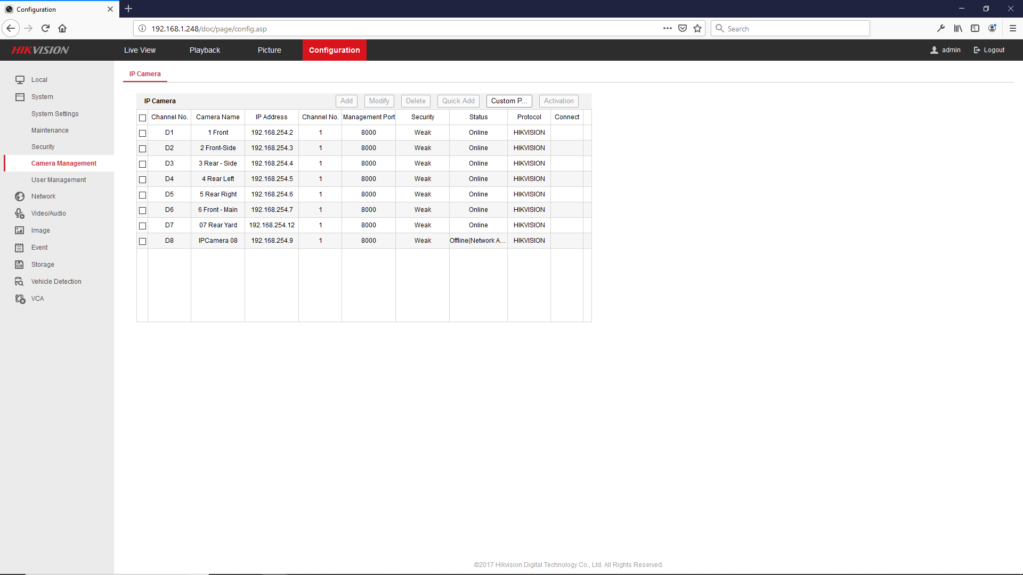Expand the Storage section
Viewport: 1023px width, 575px height.
coord(43,265)
